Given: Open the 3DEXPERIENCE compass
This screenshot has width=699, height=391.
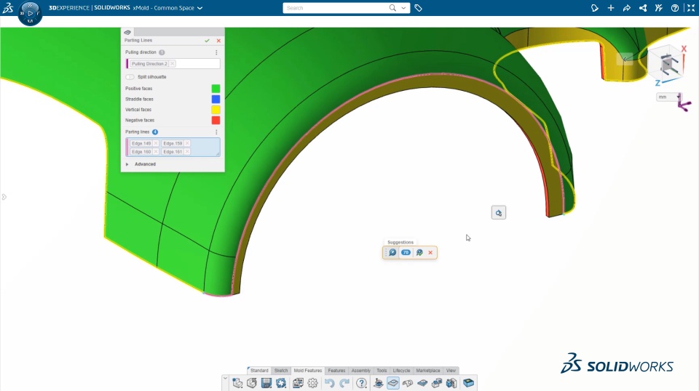Looking at the screenshot, I should pos(30,13).
